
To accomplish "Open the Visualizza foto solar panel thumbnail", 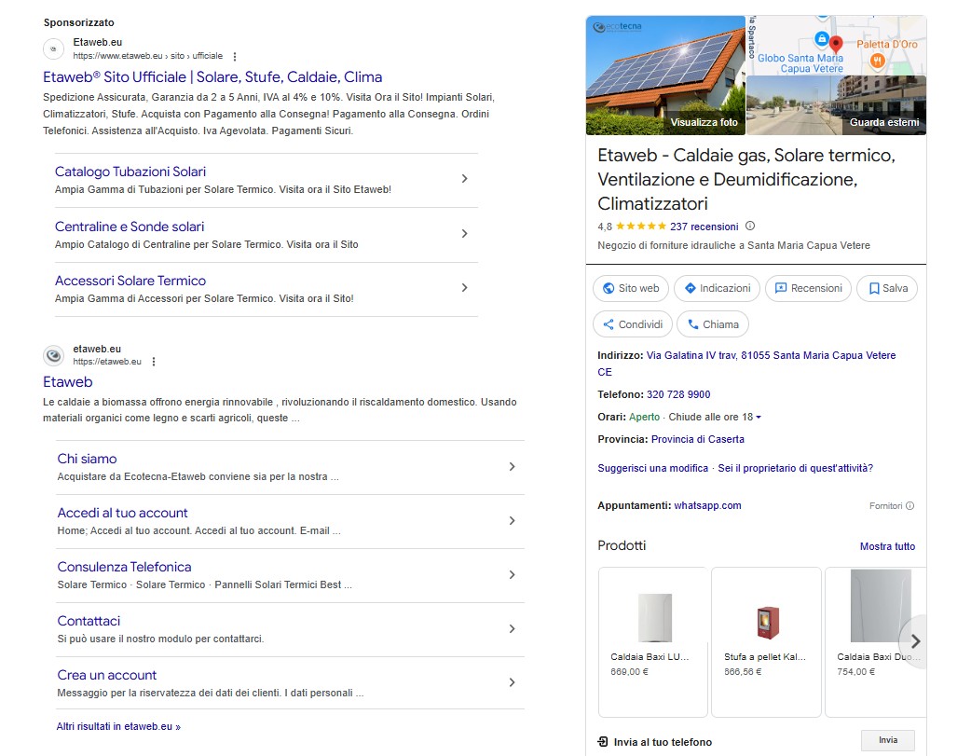I will (665, 76).
